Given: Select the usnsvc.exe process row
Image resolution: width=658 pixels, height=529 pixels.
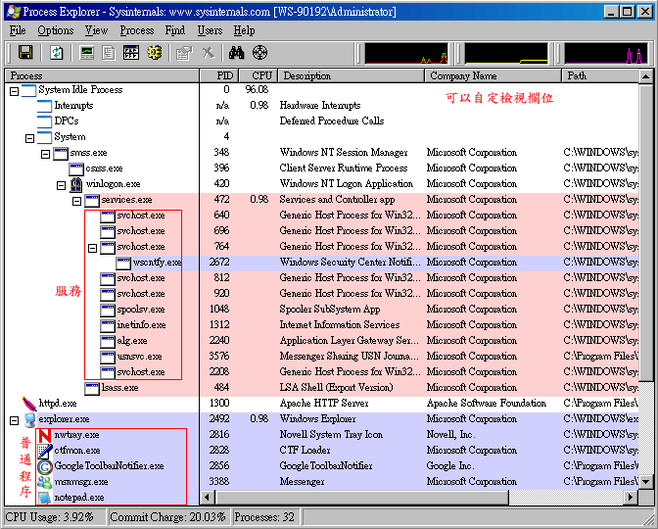Looking at the screenshot, I should [322, 357].
